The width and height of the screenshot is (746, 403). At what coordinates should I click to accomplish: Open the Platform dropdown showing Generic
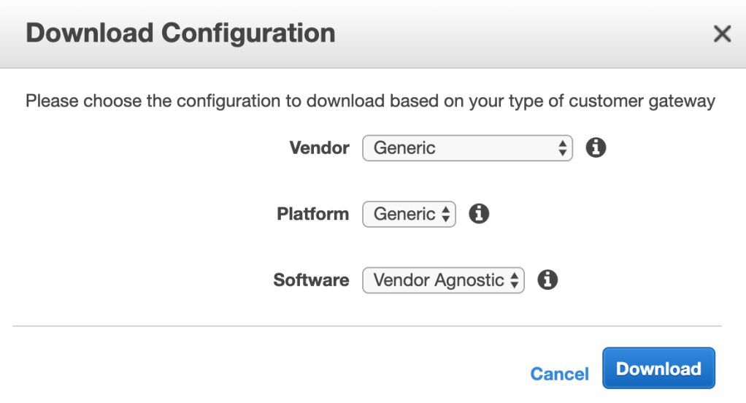tap(409, 214)
